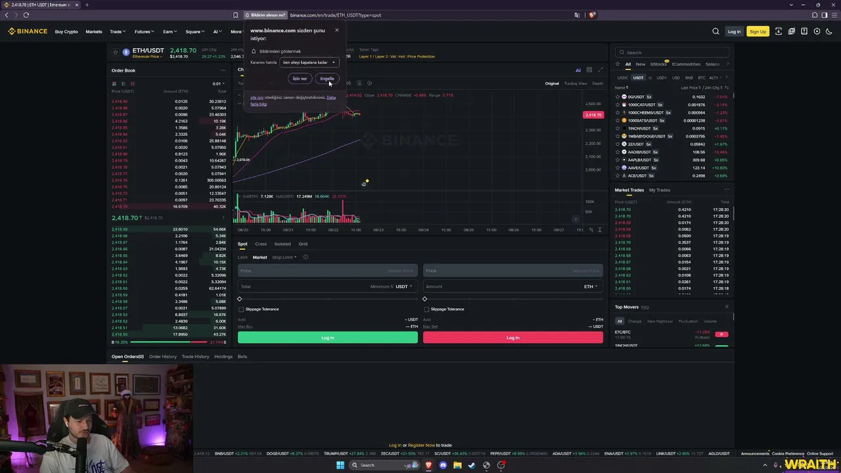Focus the market pair Search field
841x473 pixels.
pyautogui.click(x=672, y=53)
